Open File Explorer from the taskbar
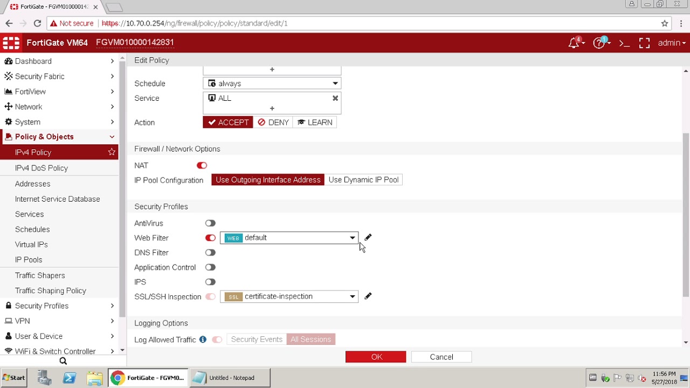The image size is (690, 388). [95, 378]
